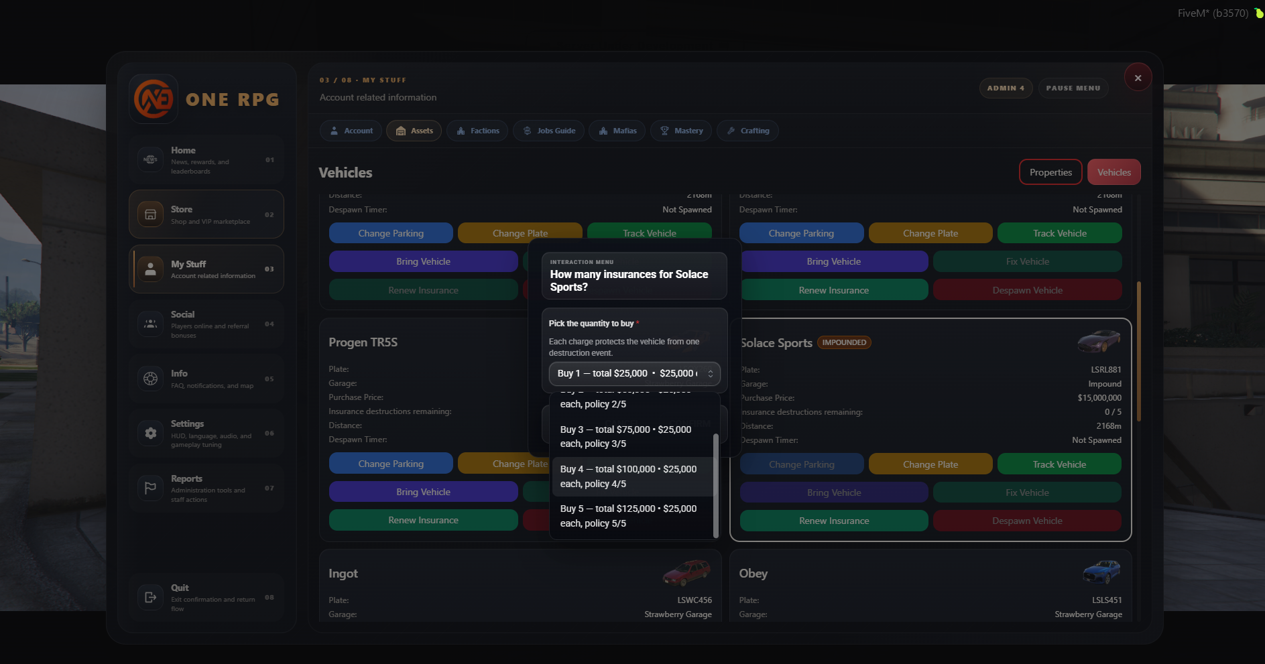Click Despawn Vehicle for Solace Sports

click(x=1027, y=521)
